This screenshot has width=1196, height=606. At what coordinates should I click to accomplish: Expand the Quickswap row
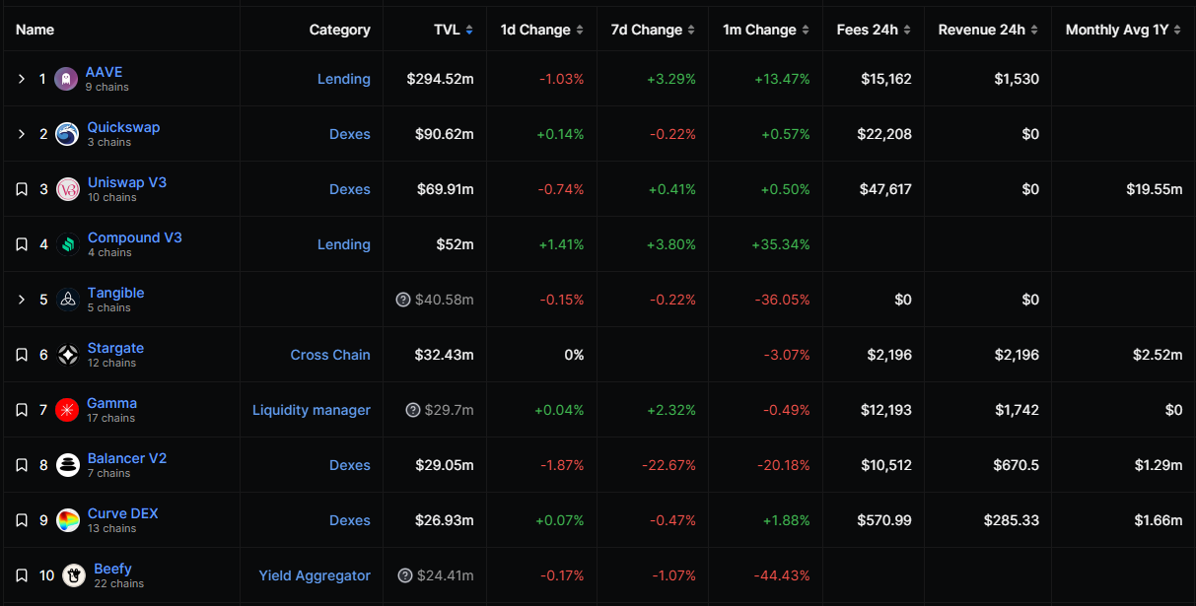[x=22, y=134]
